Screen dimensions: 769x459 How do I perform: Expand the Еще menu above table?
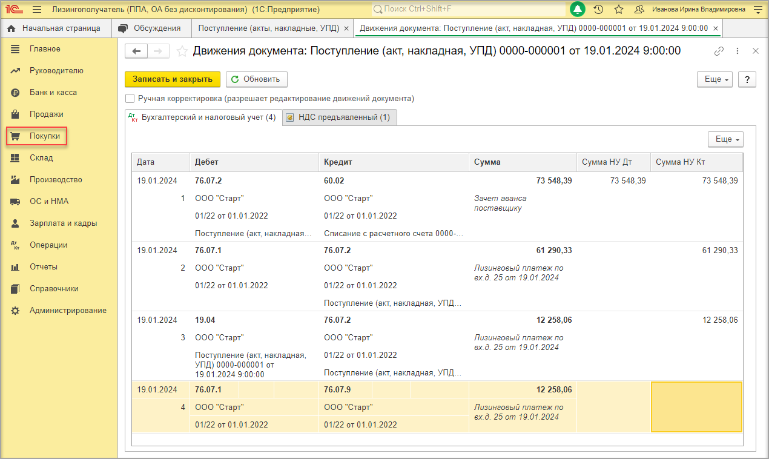[x=725, y=139]
